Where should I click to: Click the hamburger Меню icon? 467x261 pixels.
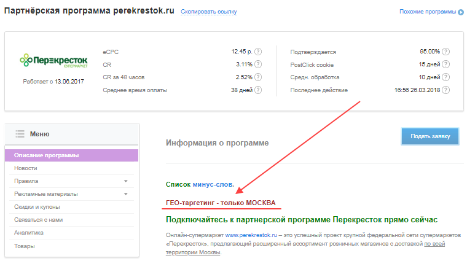tap(20, 134)
